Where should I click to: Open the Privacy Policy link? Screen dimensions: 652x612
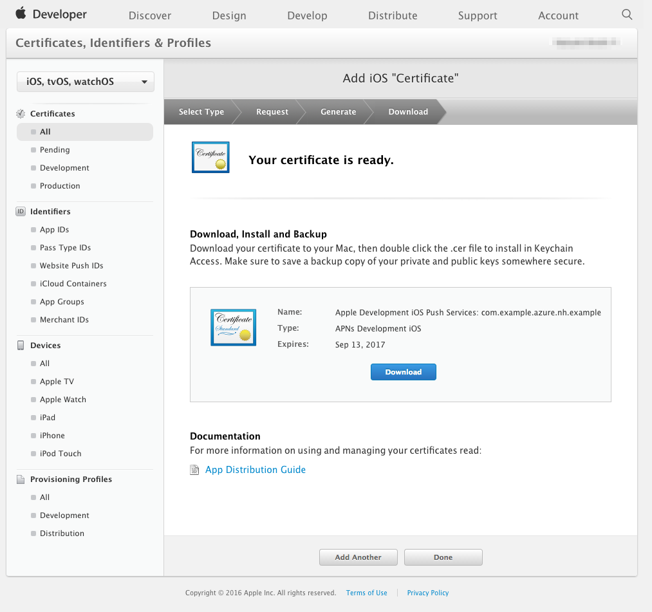[x=427, y=593]
